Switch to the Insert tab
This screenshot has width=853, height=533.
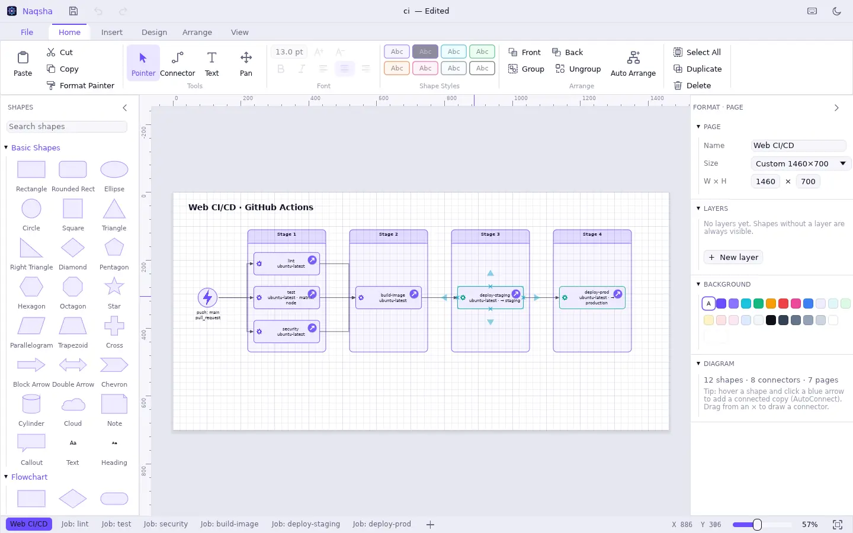tap(112, 32)
